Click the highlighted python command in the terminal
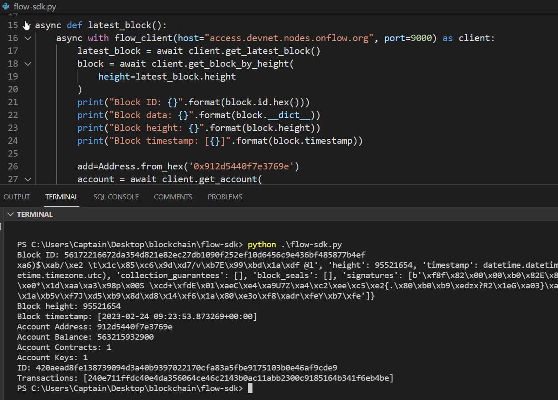Viewport: 558px width, 400px height. pos(261,244)
